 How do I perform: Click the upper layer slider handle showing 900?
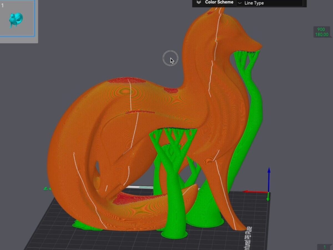[x=321, y=32]
